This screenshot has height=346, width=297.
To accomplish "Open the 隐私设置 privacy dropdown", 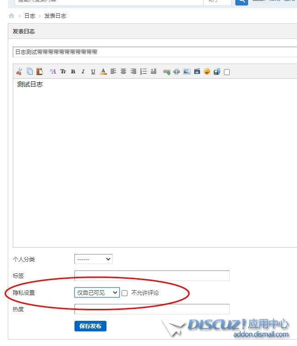I will coord(97,292).
